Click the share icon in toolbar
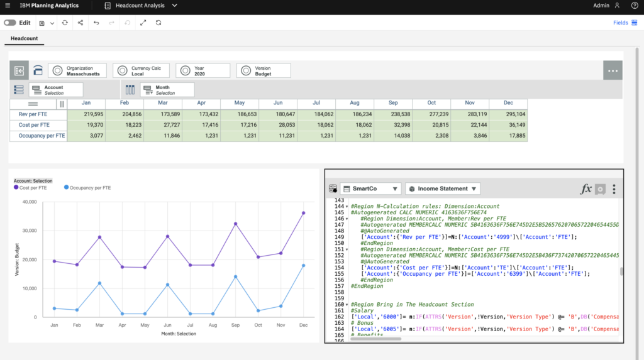 (x=80, y=23)
